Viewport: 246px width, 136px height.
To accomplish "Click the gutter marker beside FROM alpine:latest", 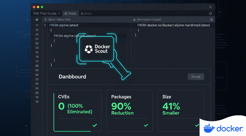I will pyautogui.click(x=45, y=25).
